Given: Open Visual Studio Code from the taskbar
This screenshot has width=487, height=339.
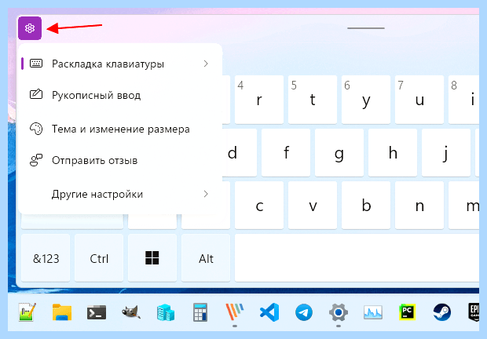Looking at the screenshot, I should pyautogui.click(x=269, y=312).
